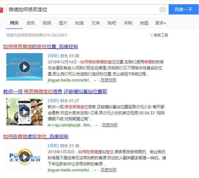The image size is (199, 178).
Task: Switch to the 资讯 tab
Action: tap(31, 23)
